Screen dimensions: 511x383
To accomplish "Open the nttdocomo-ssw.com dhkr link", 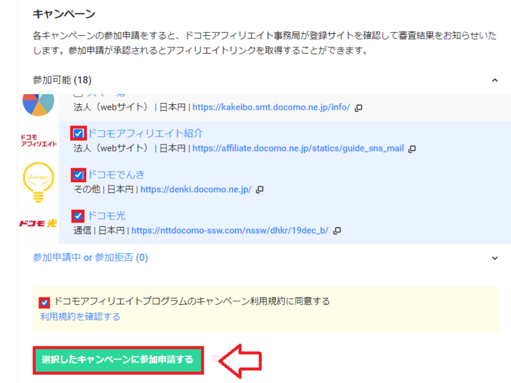I will [x=230, y=231].
